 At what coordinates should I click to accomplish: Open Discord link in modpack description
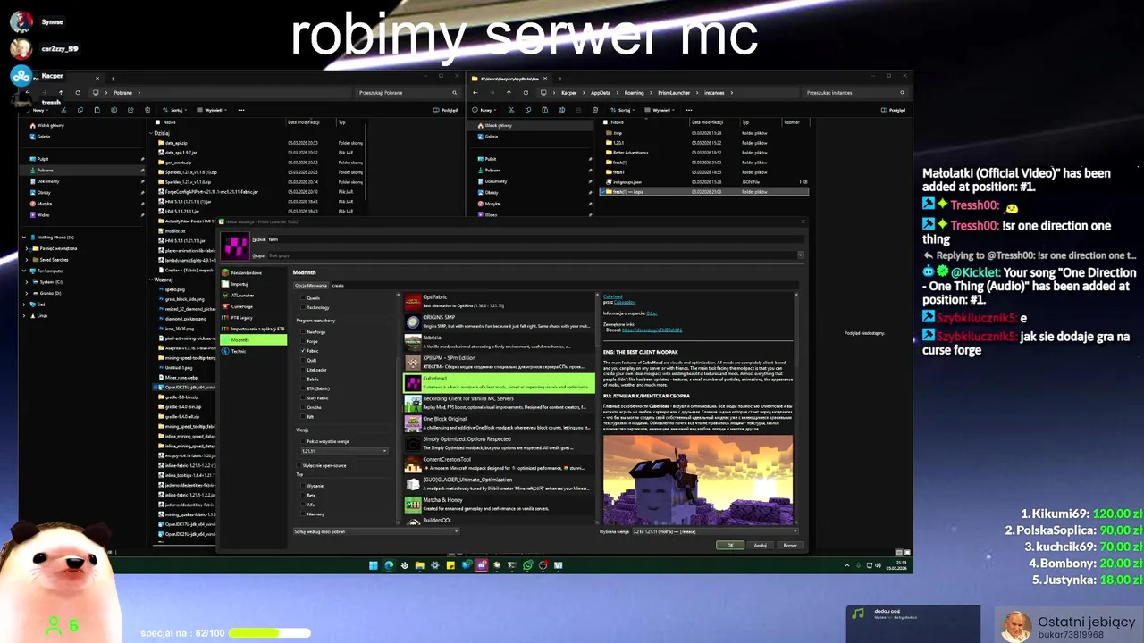652,330
